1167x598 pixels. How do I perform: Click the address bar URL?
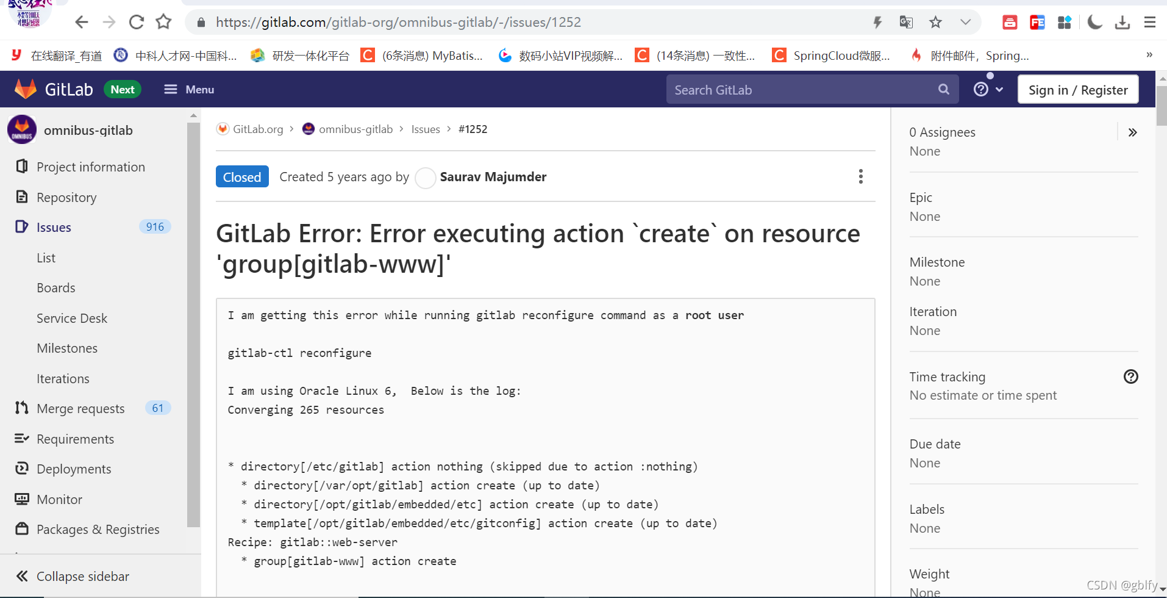(398, 23)
